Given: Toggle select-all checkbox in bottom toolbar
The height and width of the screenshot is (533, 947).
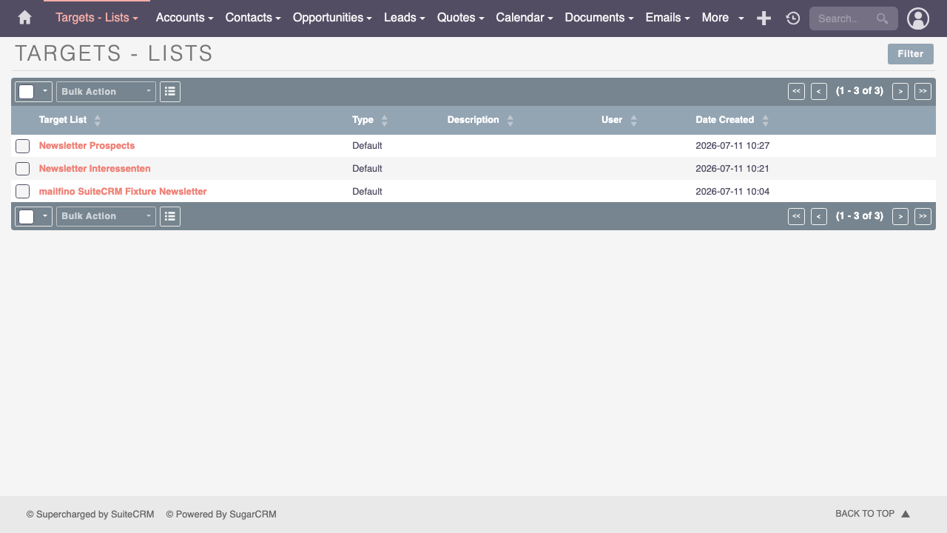Looking at the screenshot, I should [x=27, y=216].
